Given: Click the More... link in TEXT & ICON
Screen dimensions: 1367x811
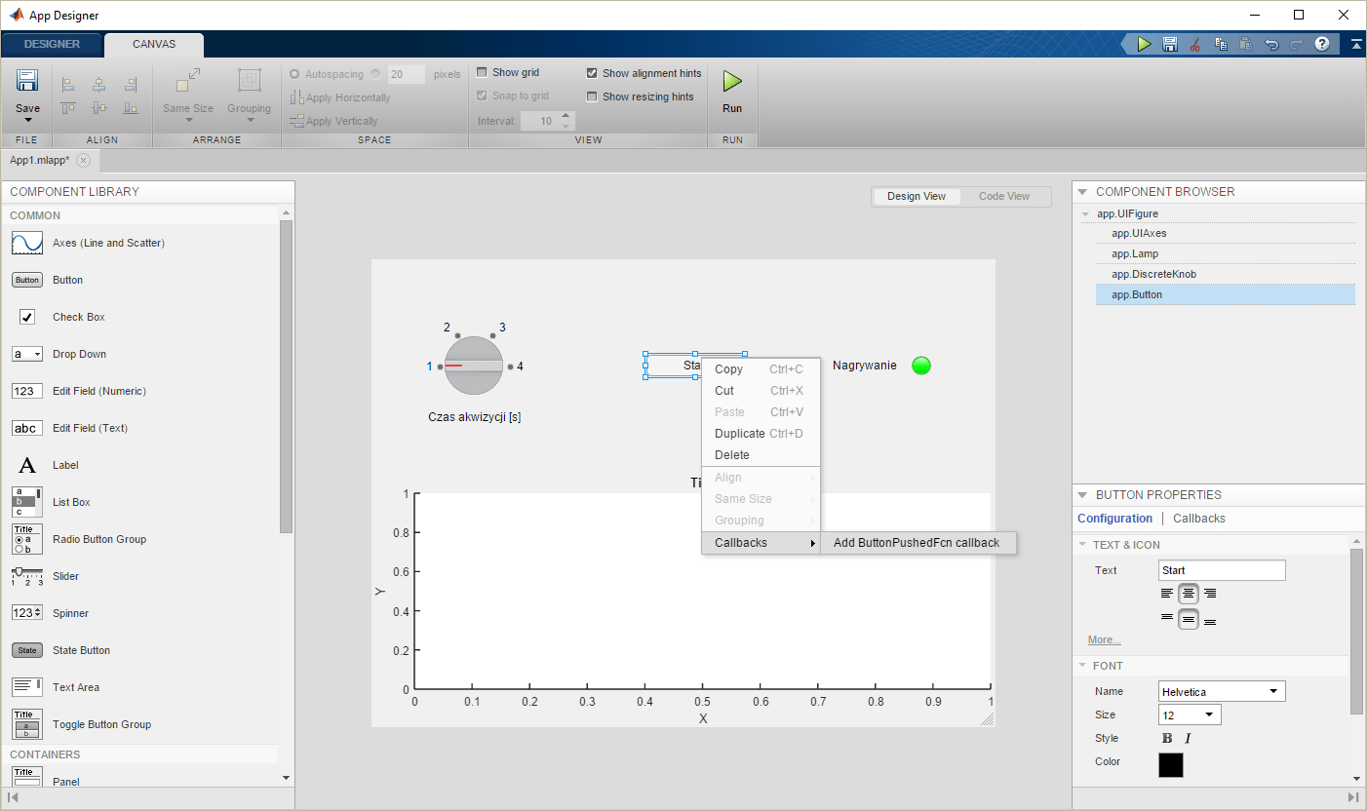Looking at the screenshot, I should 1103,639.
